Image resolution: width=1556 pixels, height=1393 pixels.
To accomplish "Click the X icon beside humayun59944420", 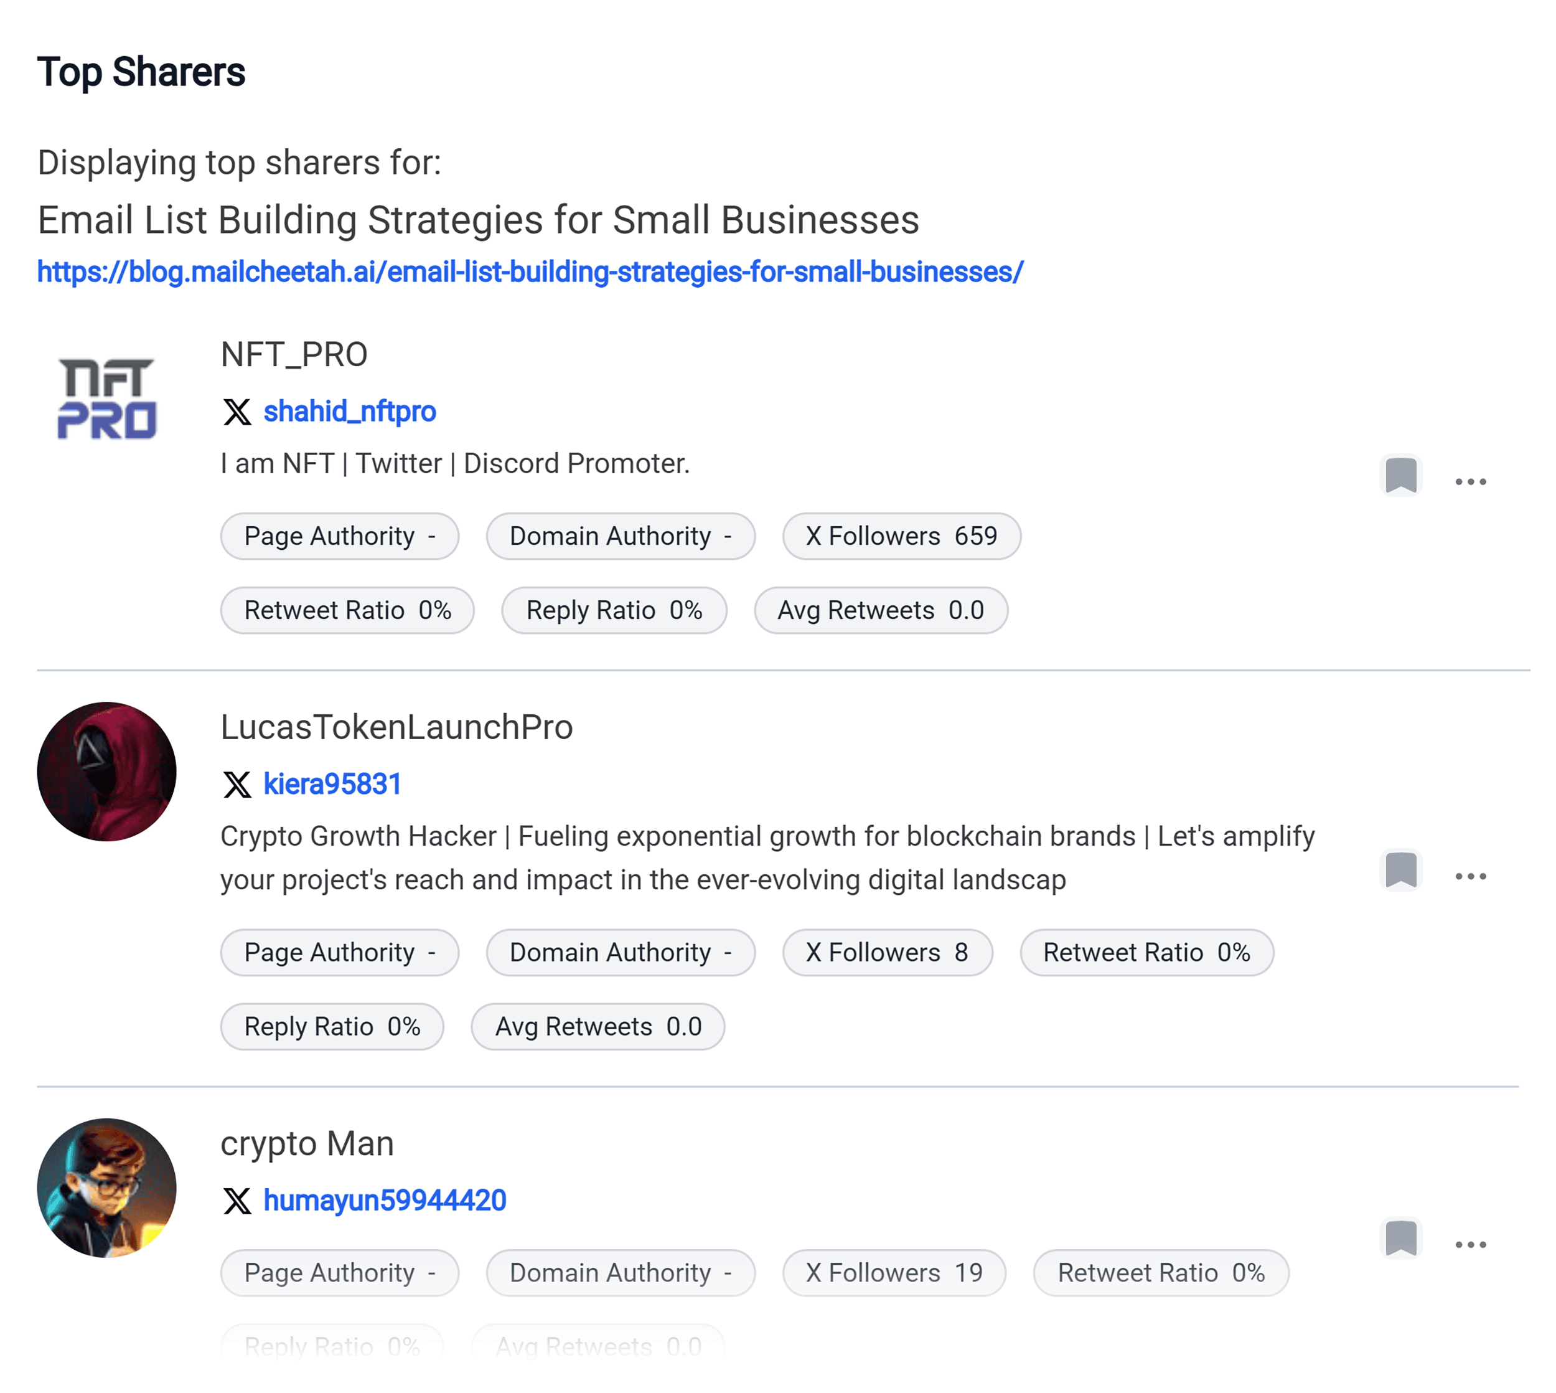I will (x=237, y=1200).
